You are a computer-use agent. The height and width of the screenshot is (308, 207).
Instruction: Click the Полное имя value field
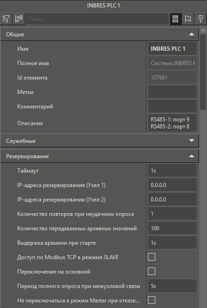[x=172, y=63]
